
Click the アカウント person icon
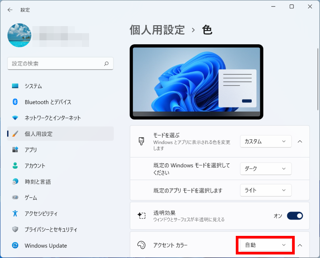pyautogui.click(x=15, y=165)
